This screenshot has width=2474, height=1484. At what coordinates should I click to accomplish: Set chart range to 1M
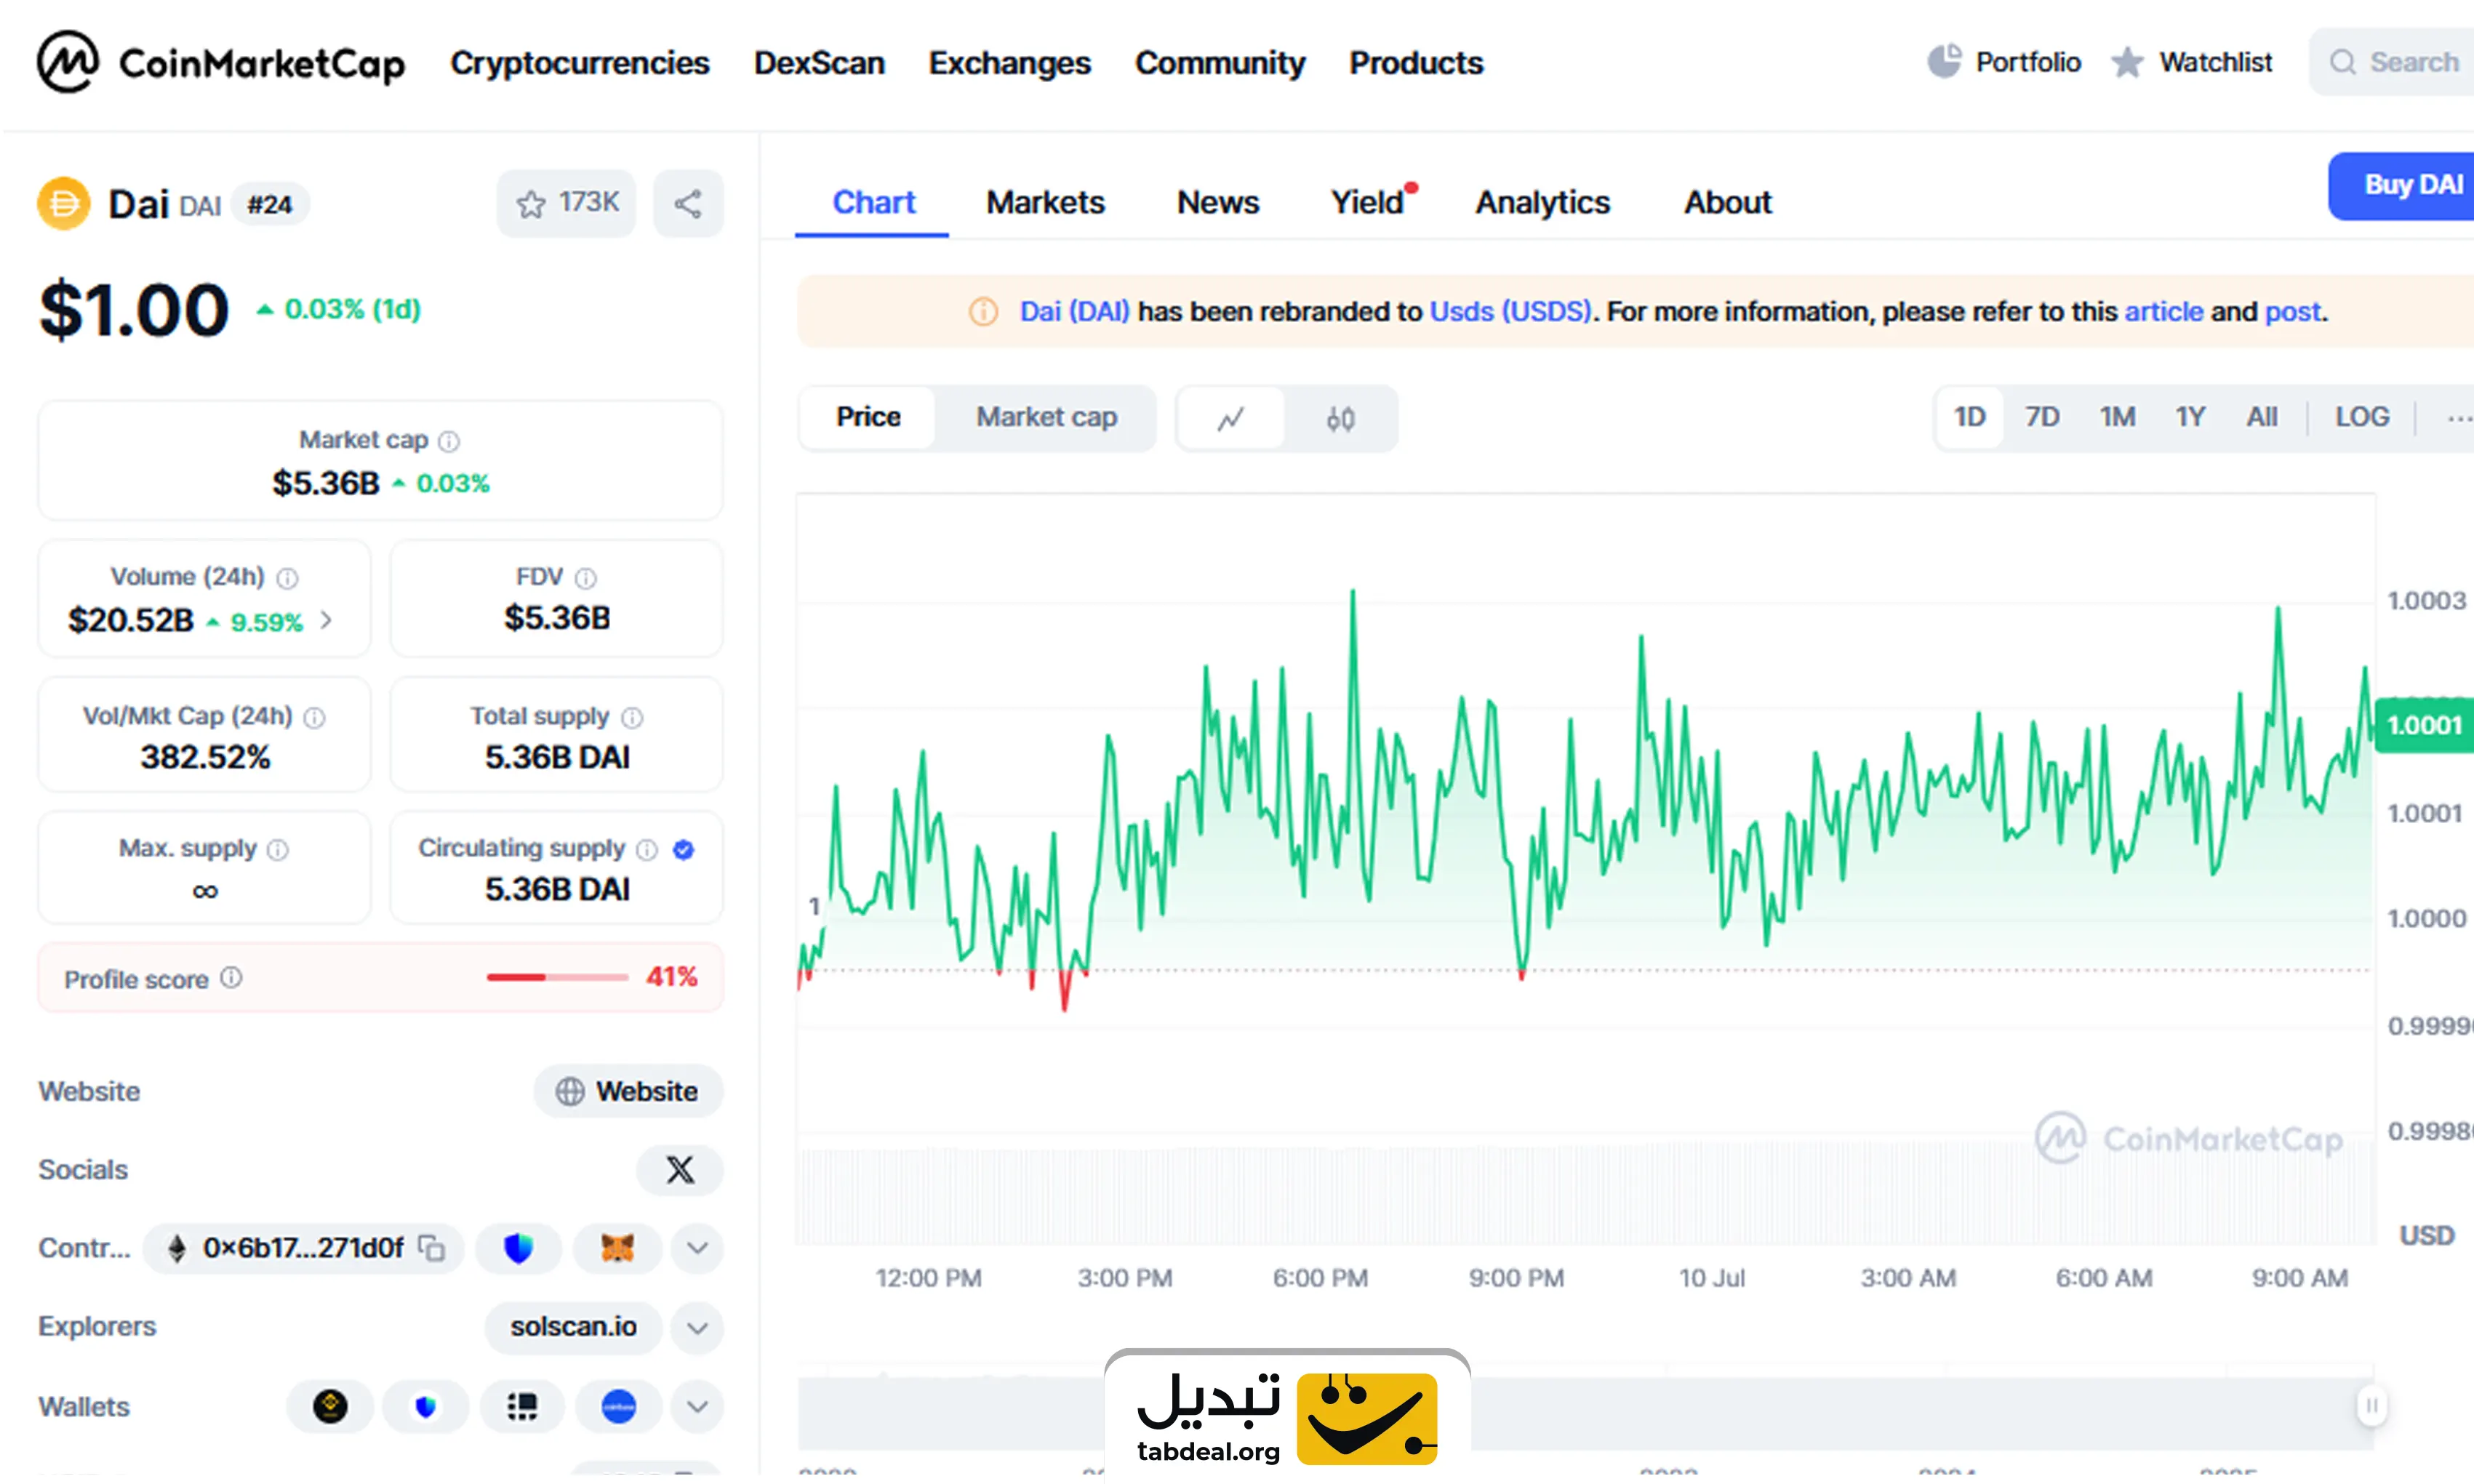point(2117,417)
